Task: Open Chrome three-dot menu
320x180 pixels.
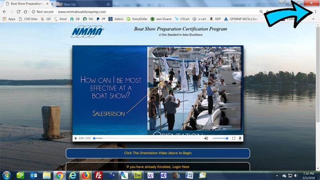Action: [315, 12]
